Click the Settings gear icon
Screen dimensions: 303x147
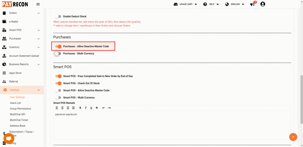click(x=5, y=90)
